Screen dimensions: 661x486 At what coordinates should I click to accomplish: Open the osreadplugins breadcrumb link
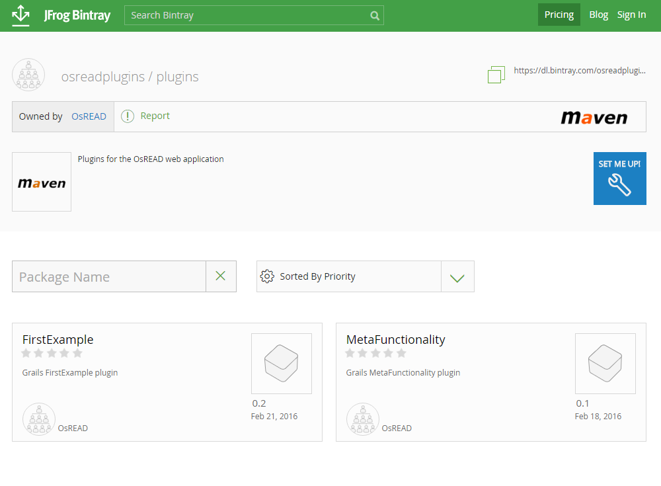103,77
